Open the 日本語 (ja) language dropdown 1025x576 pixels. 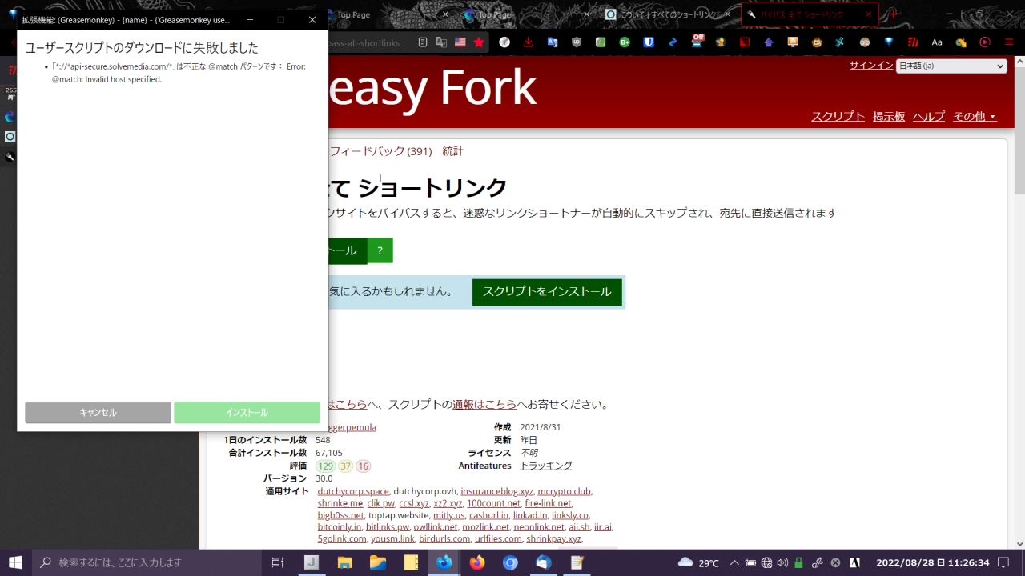(x=951, y=66)
